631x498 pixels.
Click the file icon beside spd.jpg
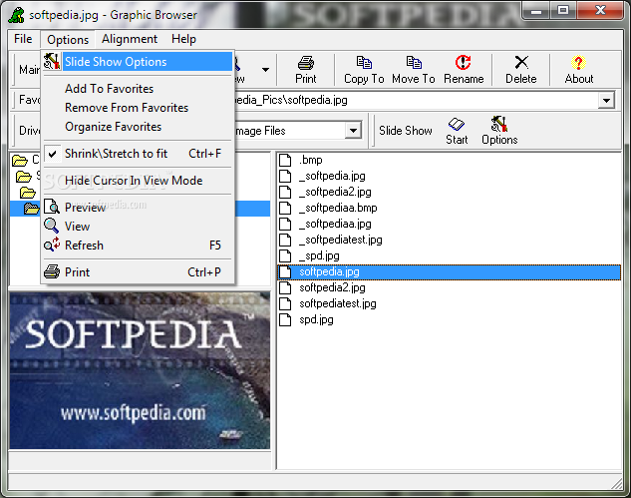coord(285,320)
